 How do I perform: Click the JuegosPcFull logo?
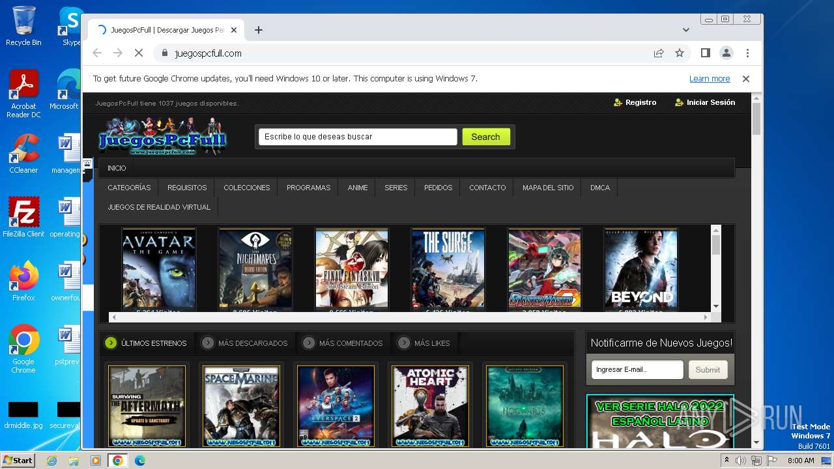(x=162, y=137)
